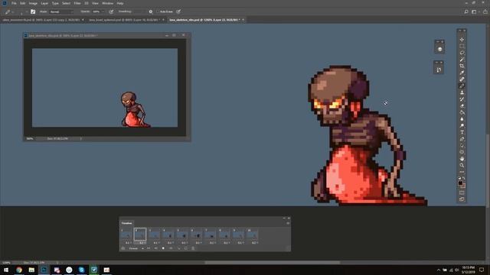Toggle the Brush Settings panel button
The width and height of the screenshot is (490, 275).
pyautogui.click(x=33, y=11)
